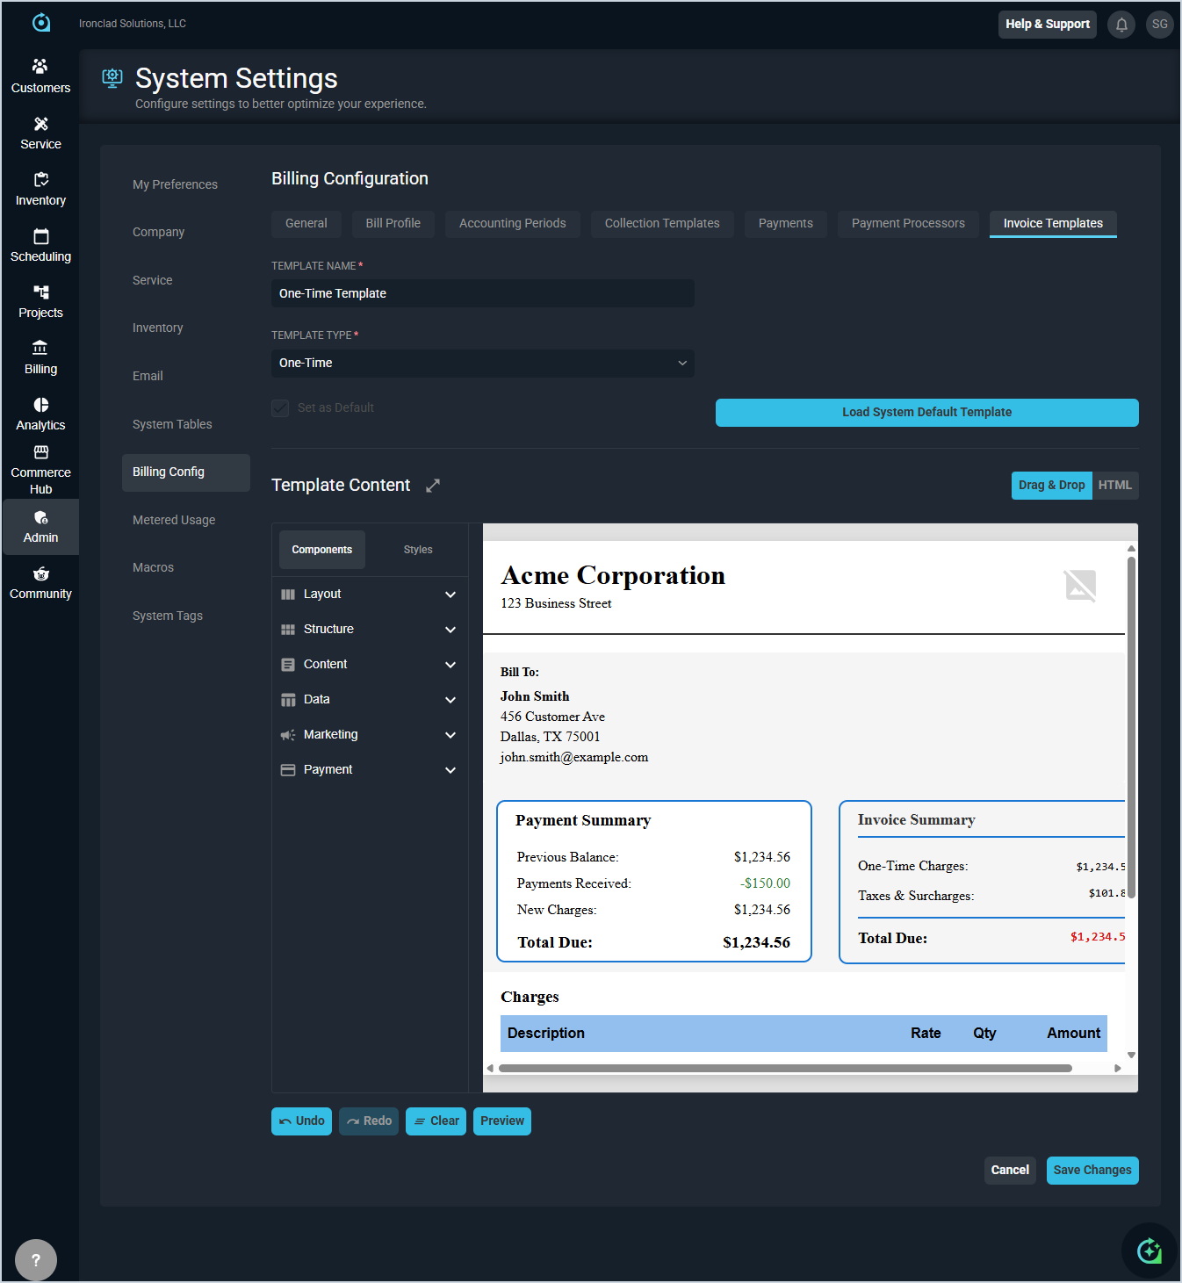Open the Inventory clipboard icon in sidebar
The width and height of the screenshot is (1182, 1283).
click(40, 180)
